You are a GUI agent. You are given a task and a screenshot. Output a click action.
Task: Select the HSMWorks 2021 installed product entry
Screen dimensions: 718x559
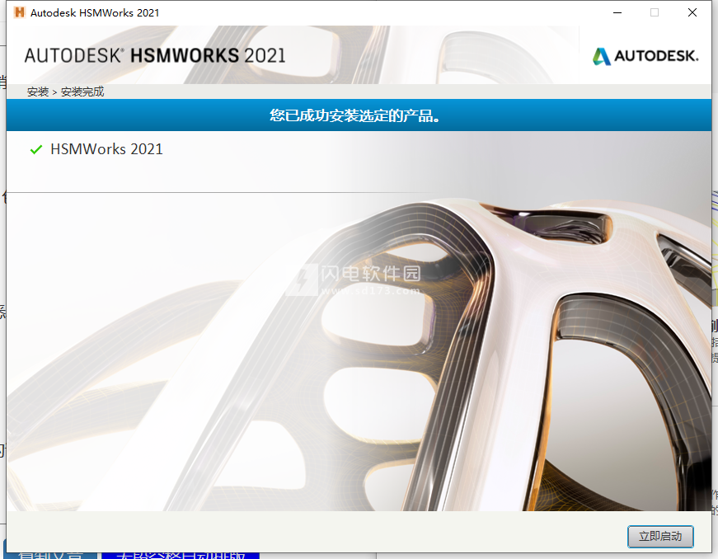coord(106,149)
